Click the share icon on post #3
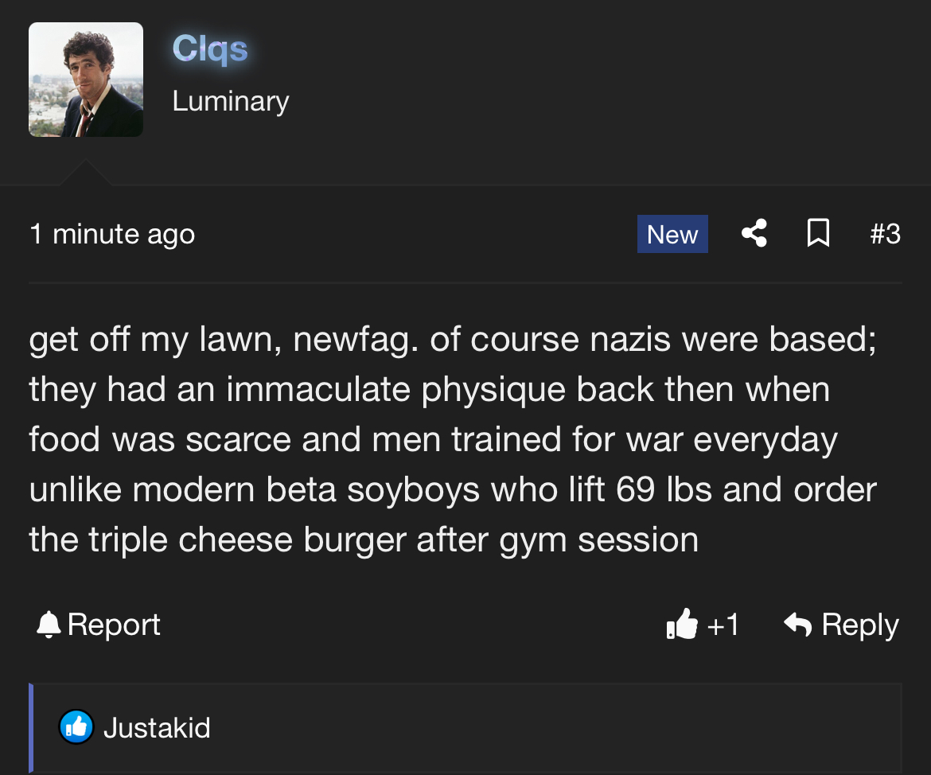Viewport: 931px width, 775px height. (754, 233)
